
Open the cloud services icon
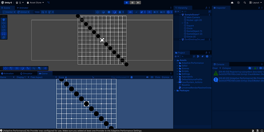coord(232,2)
